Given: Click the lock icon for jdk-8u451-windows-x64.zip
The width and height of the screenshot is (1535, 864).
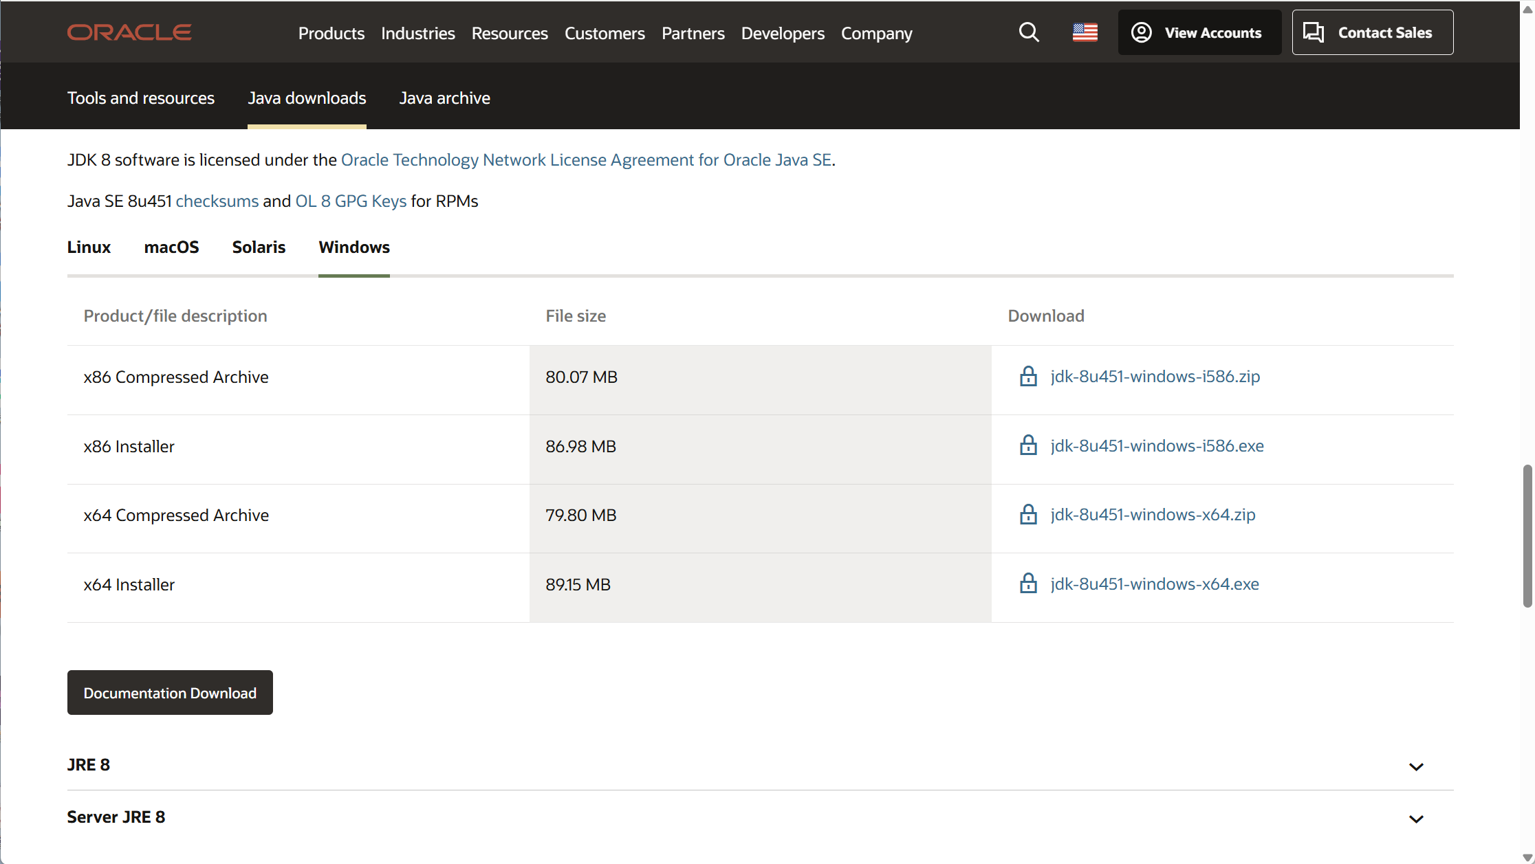Looking at the screenshot, I should pyautogui.click(x=1028, y=515).
